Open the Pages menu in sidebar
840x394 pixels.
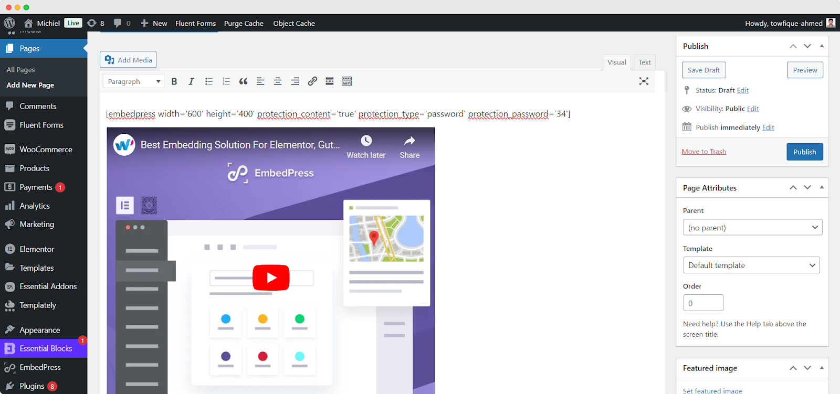click(x=44, y=48)
